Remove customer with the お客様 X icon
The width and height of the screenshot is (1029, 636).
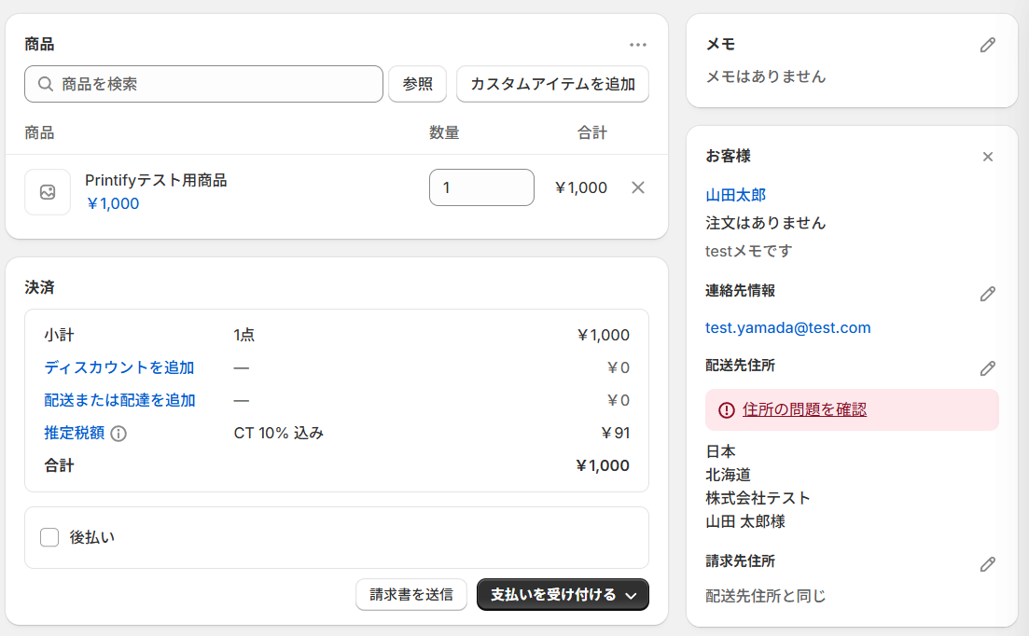pos(988,157)
